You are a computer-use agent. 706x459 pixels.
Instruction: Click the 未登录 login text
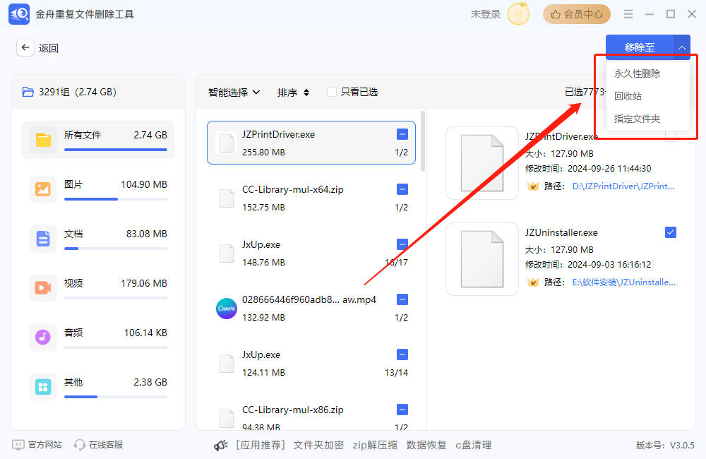(x=486, y=14)
